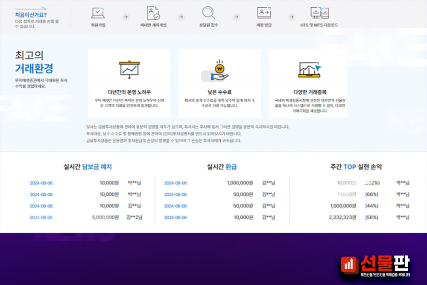427x285 pixels.
Task: Click the 계정 발급 account icon
Action: (263, 13)
